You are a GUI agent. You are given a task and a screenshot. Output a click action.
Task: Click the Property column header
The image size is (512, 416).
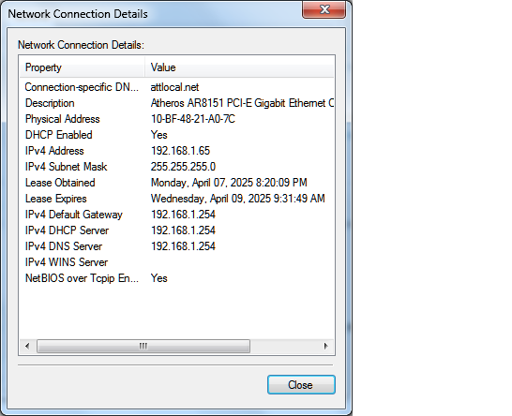82,67
